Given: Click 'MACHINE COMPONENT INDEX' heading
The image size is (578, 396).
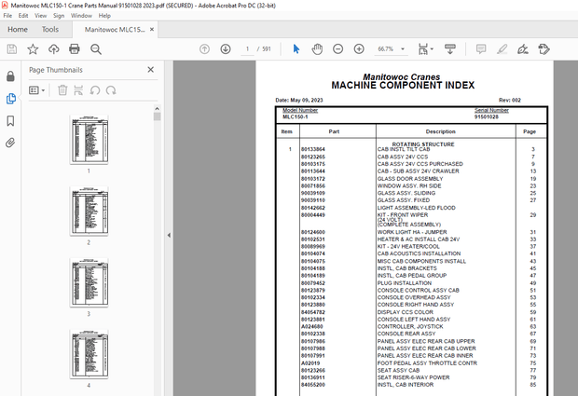Looking at the screenshot, I should pos(403,86).
